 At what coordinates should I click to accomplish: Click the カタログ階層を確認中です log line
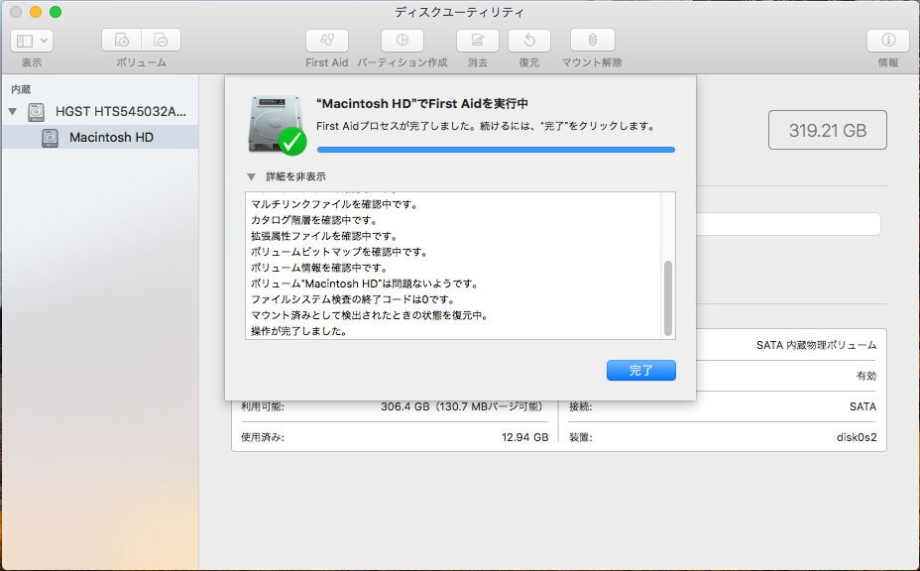(314, 220)
